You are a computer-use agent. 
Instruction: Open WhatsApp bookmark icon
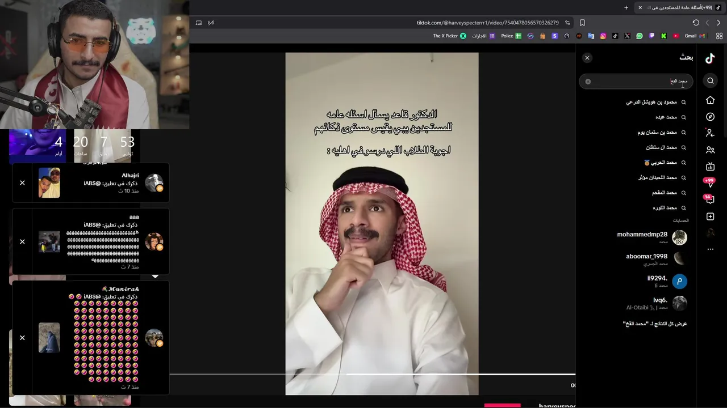[x=640, y=36]
